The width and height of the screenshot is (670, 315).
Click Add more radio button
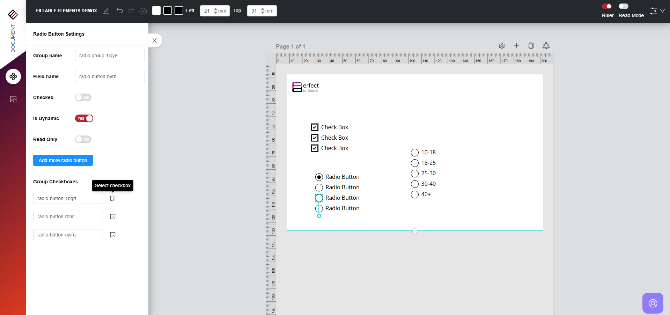point(63,160)
